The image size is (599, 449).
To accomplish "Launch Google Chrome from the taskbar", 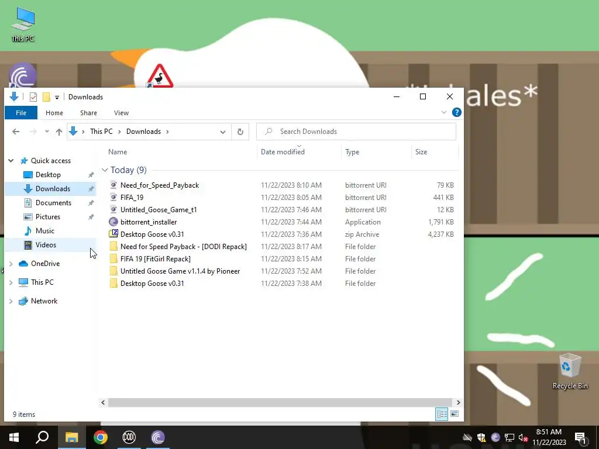I will (100, 437).
